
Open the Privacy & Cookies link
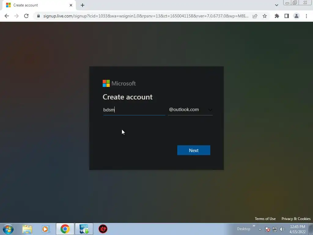coord(296,218)
